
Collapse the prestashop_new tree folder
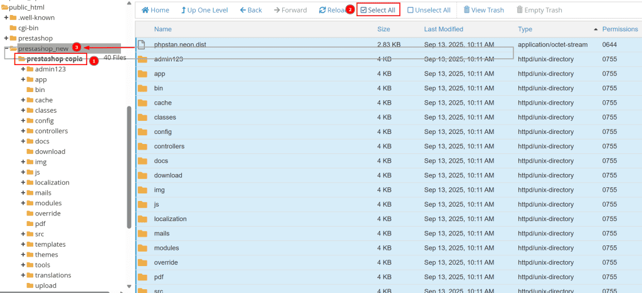(x=6, y=48)
